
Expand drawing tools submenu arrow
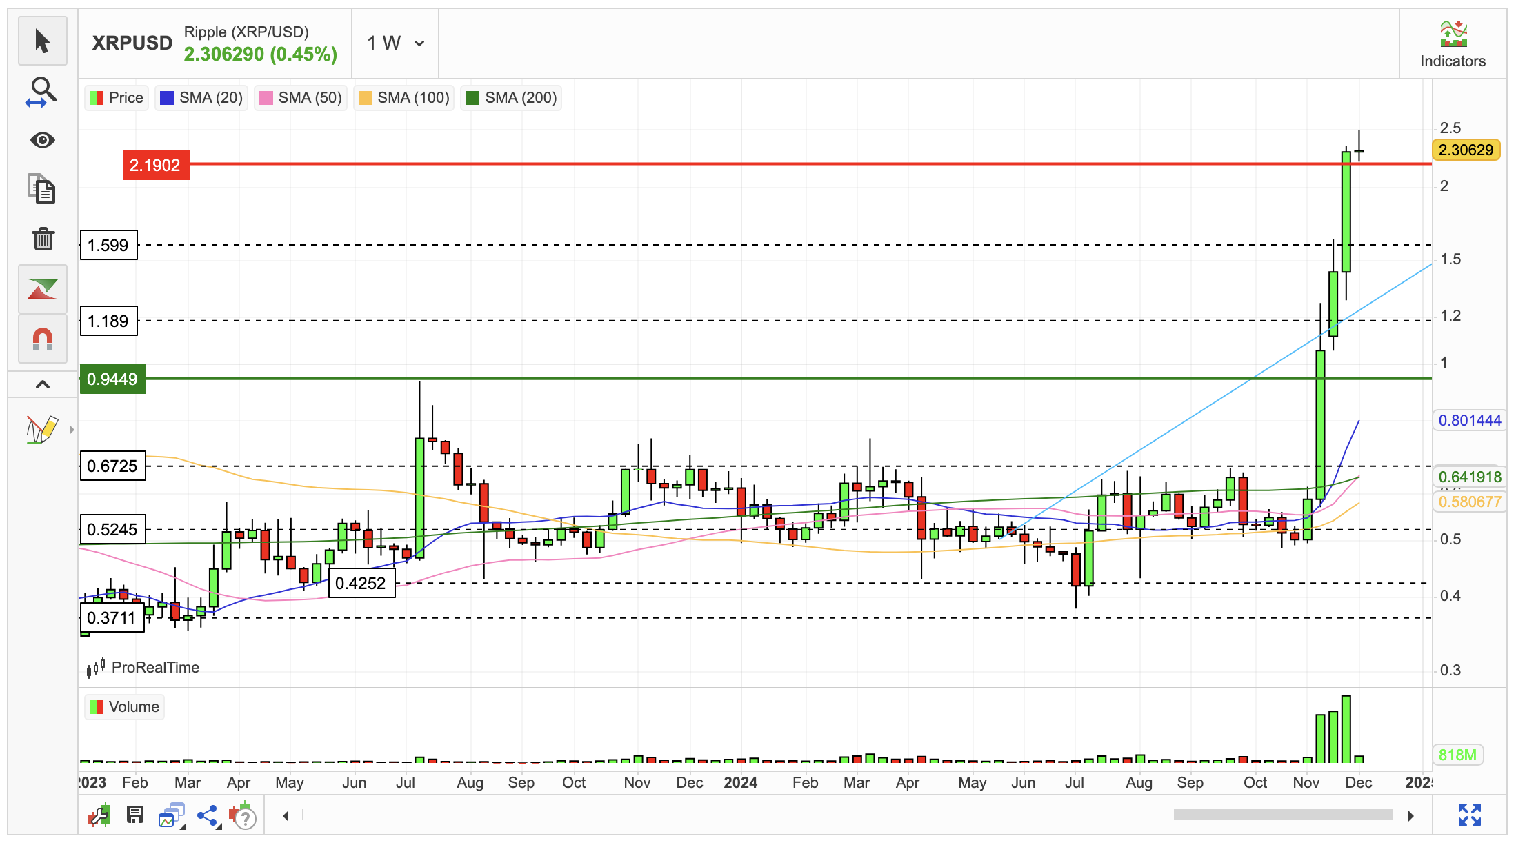tap(72, 430)
